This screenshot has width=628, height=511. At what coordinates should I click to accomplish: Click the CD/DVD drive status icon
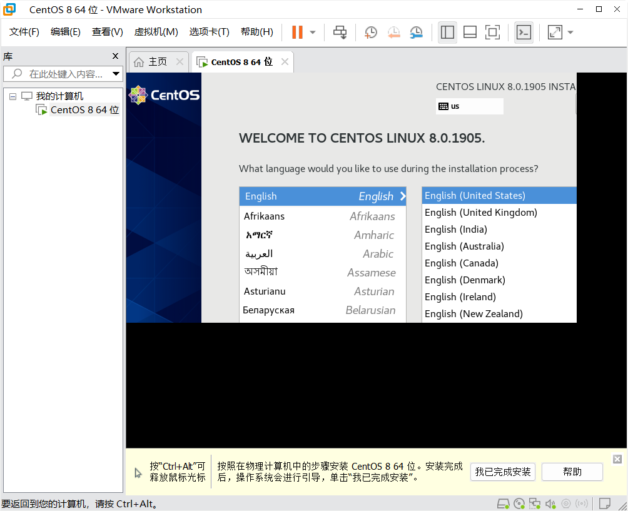click(x=519, y=503)
